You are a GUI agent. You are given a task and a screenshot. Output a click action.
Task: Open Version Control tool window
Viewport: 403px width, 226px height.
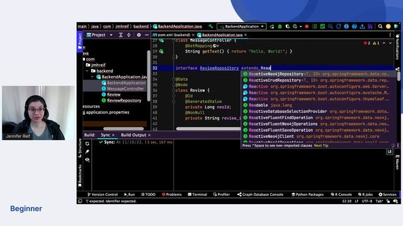pos(103,195)
